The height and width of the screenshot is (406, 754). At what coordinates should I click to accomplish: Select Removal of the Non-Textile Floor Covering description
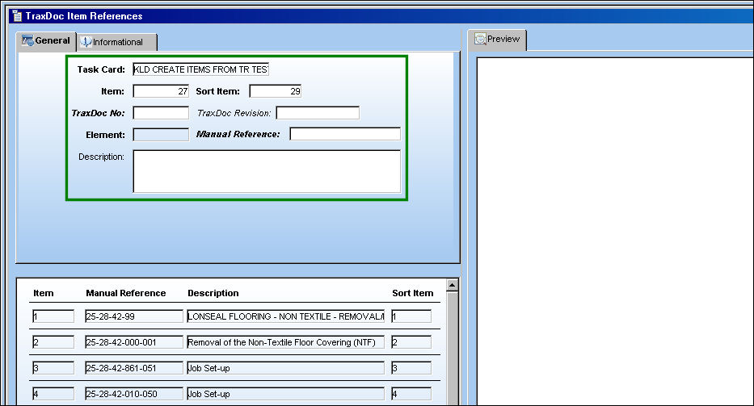tap(285, 342)
